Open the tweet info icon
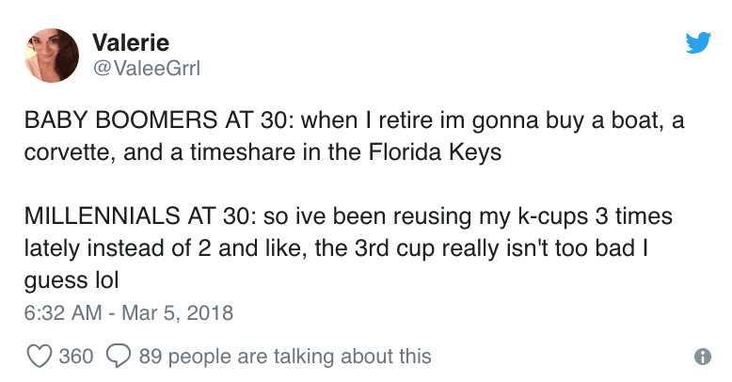 (703, 357)
